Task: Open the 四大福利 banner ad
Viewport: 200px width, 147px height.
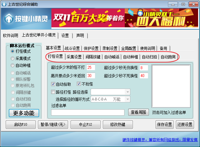Action: pos(161,18)
